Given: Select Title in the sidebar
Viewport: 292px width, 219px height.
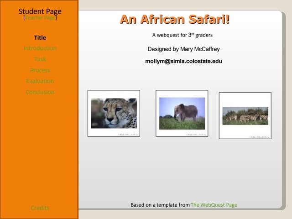Looking at the screenshot, I should tap(40, 37).
